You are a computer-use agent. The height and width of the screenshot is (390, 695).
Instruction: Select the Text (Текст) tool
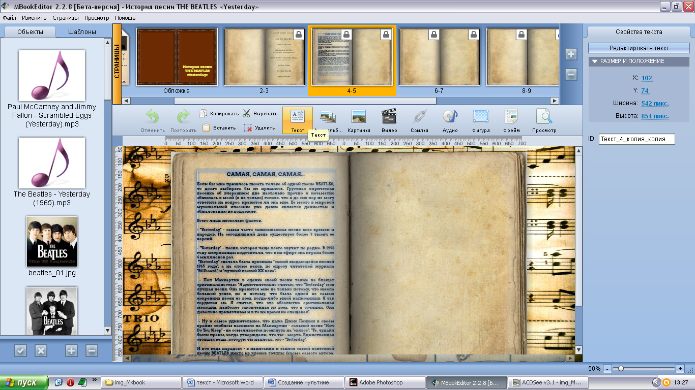pyautogui.click(x=298, y=120)
